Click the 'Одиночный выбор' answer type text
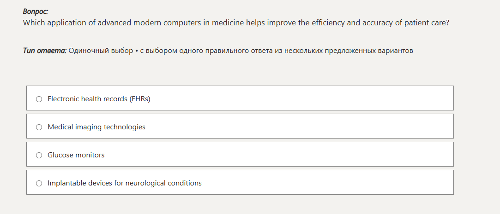This screenshot has height=214, width=500. point(100,51)
